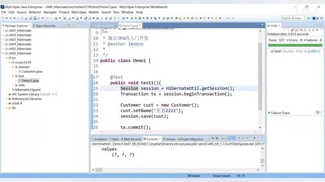Open the Run button dropdown arrow
This screenshot has width=325, height=182.
[x=143, y=18]
